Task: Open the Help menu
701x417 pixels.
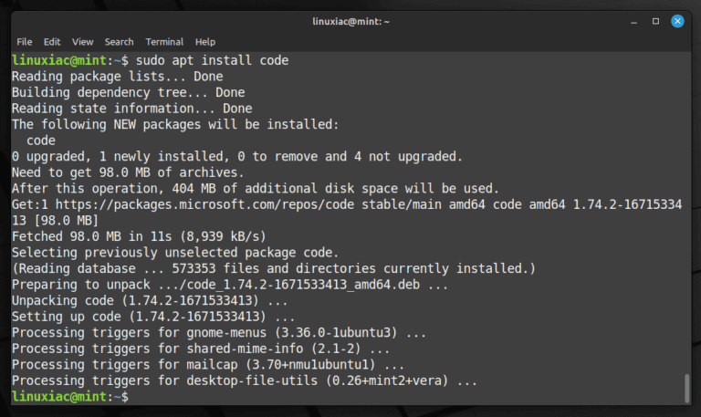Action: pos(205,42)
